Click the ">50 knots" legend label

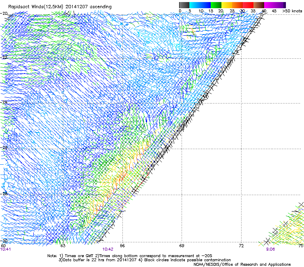(292, 11)
